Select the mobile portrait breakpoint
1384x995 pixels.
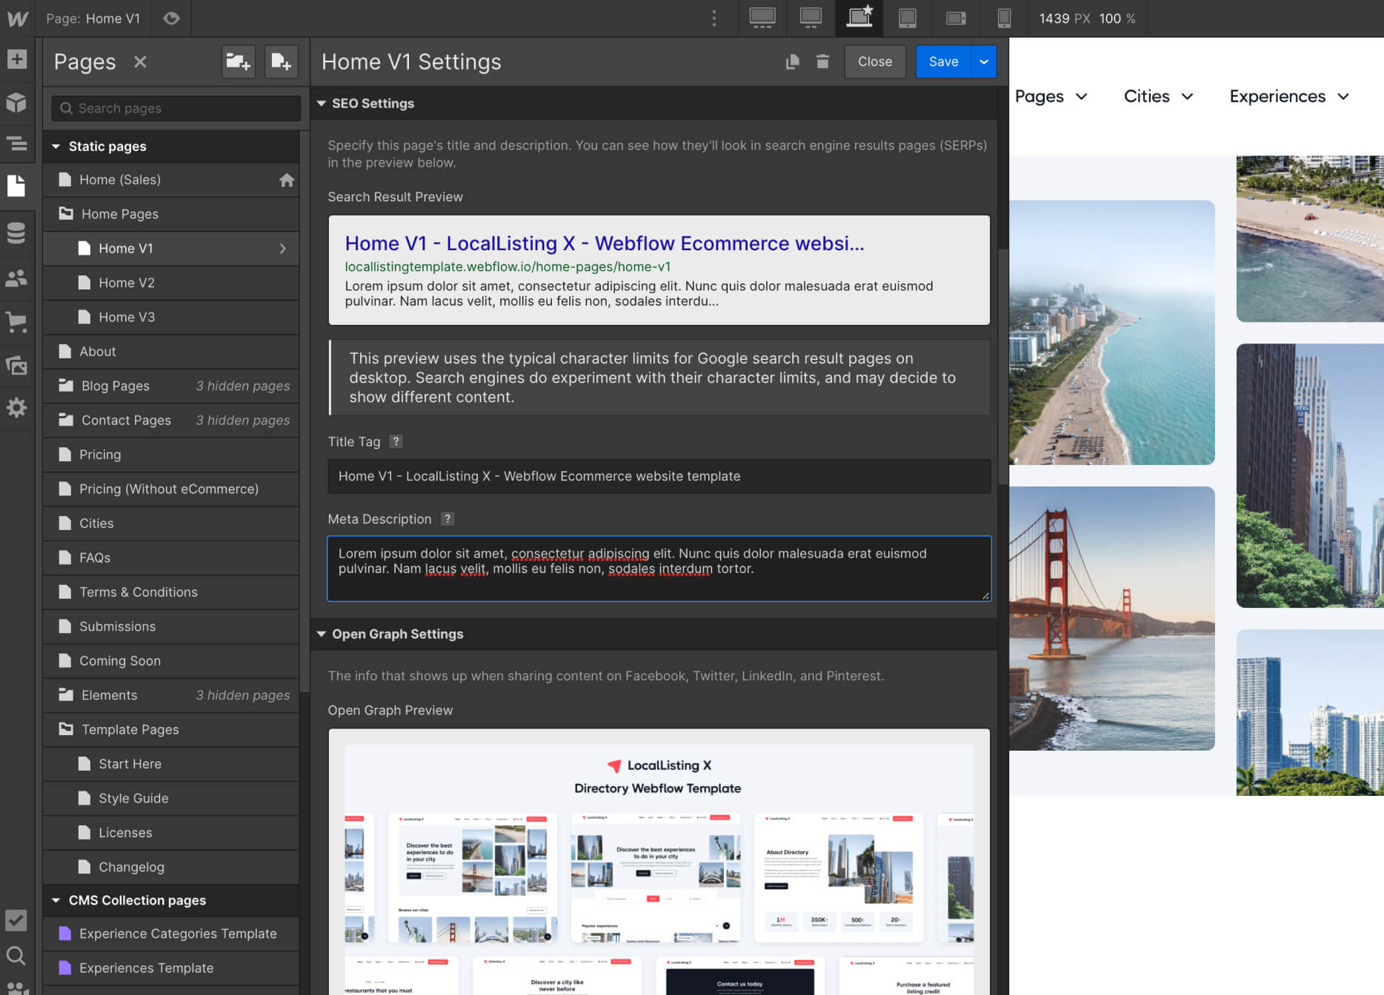click(x=1004, y=19)
